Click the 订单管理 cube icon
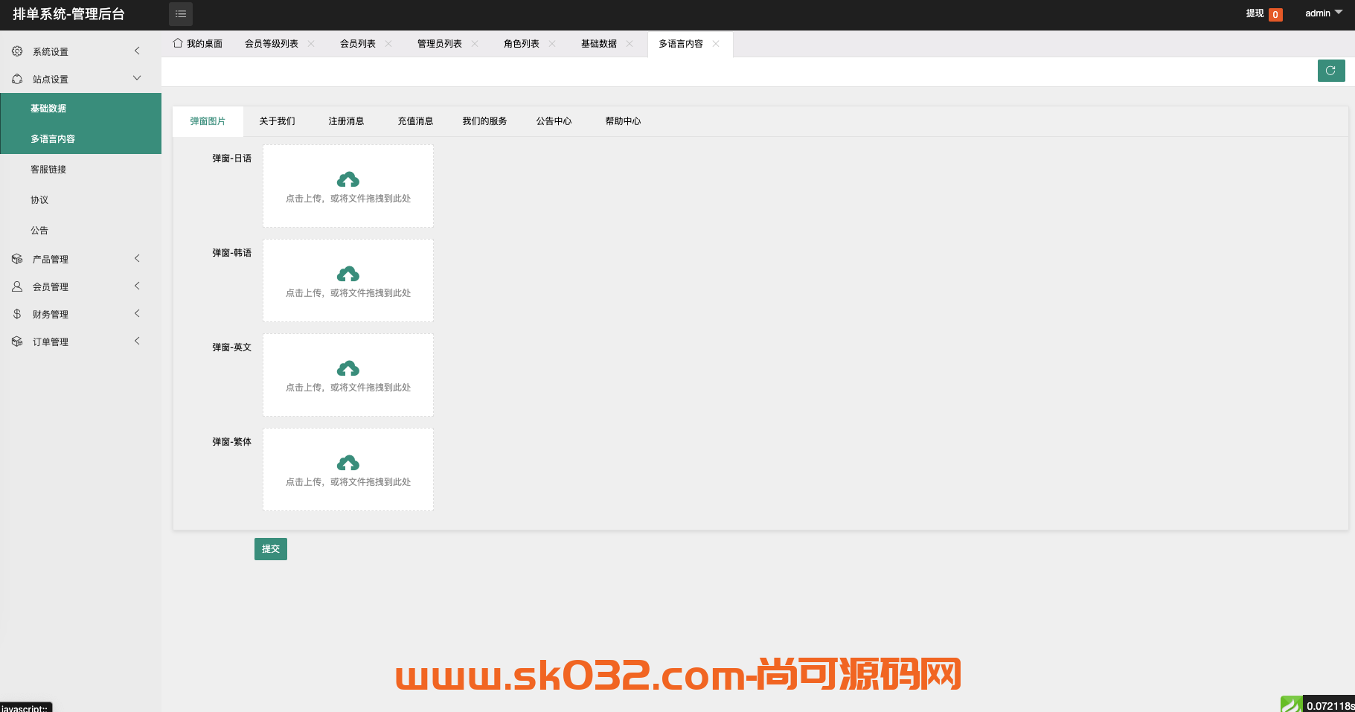Viewport: 1355px width, 712px height. [x=17, y=341]
